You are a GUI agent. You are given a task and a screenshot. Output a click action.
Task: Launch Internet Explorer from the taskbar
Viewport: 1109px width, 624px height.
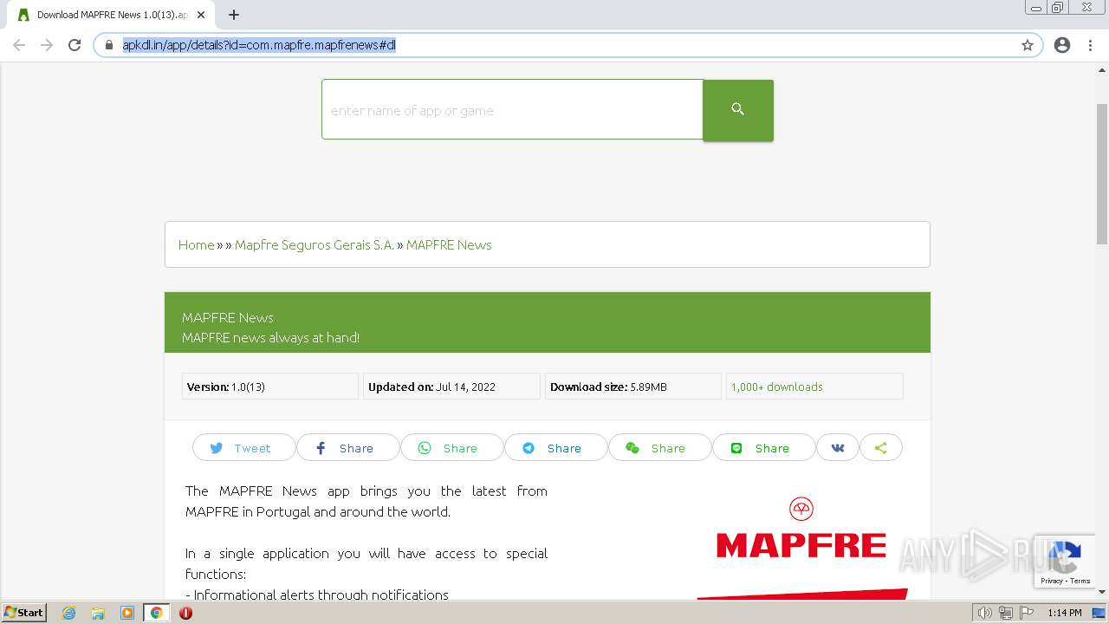pyautogui.click(x=68, y=613)
